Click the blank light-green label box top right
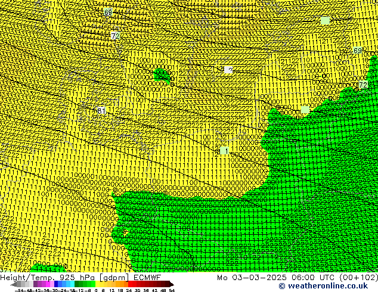 [325, 20]
